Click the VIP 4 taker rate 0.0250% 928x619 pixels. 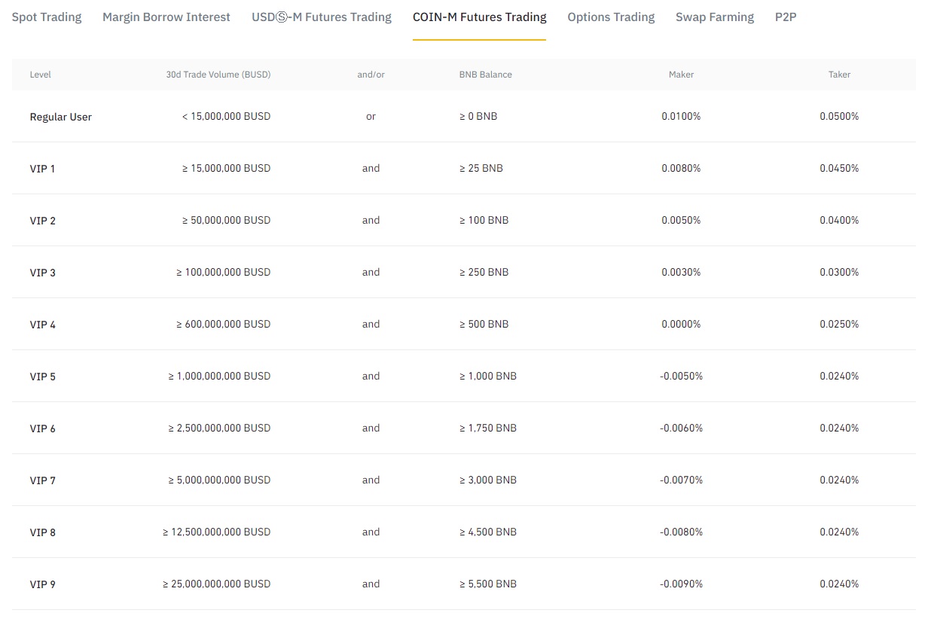click(x=839, y=324)
